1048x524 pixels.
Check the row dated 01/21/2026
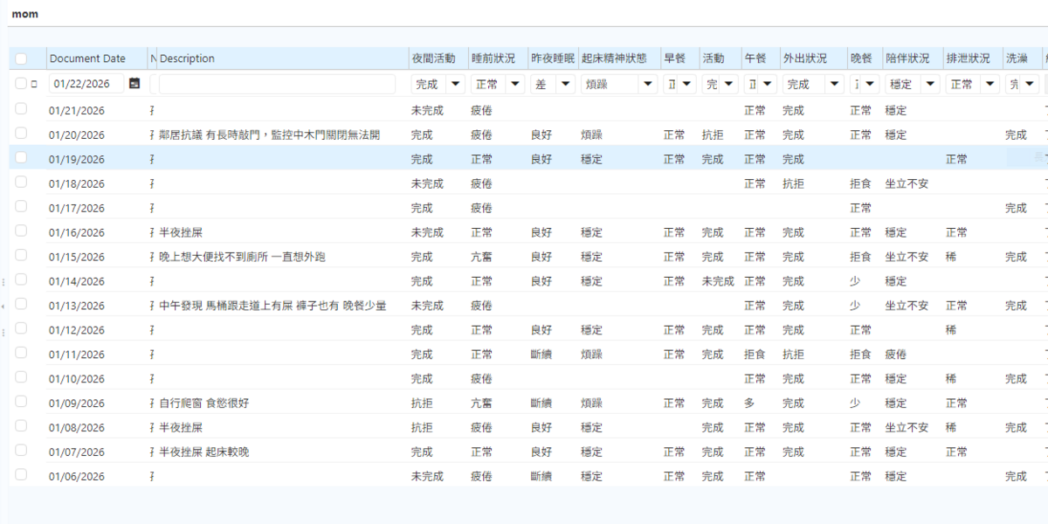tap(21, 109)
